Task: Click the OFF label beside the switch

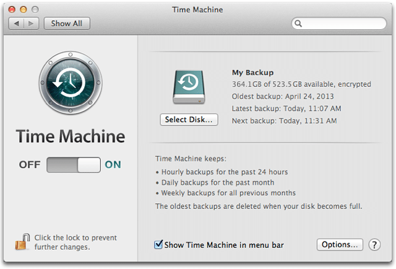Action: pyautogui.click(x=30, y=165)
